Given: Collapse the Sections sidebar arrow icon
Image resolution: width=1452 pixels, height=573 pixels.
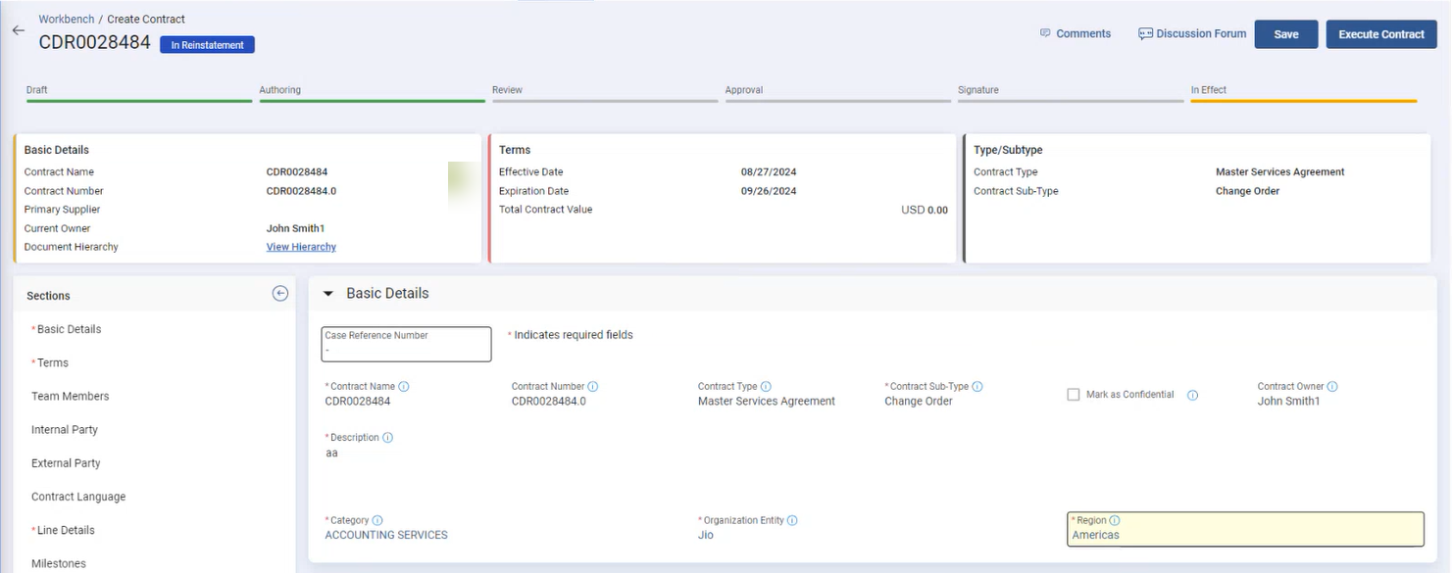Looking at the screenshot, I should pos(280,294).
